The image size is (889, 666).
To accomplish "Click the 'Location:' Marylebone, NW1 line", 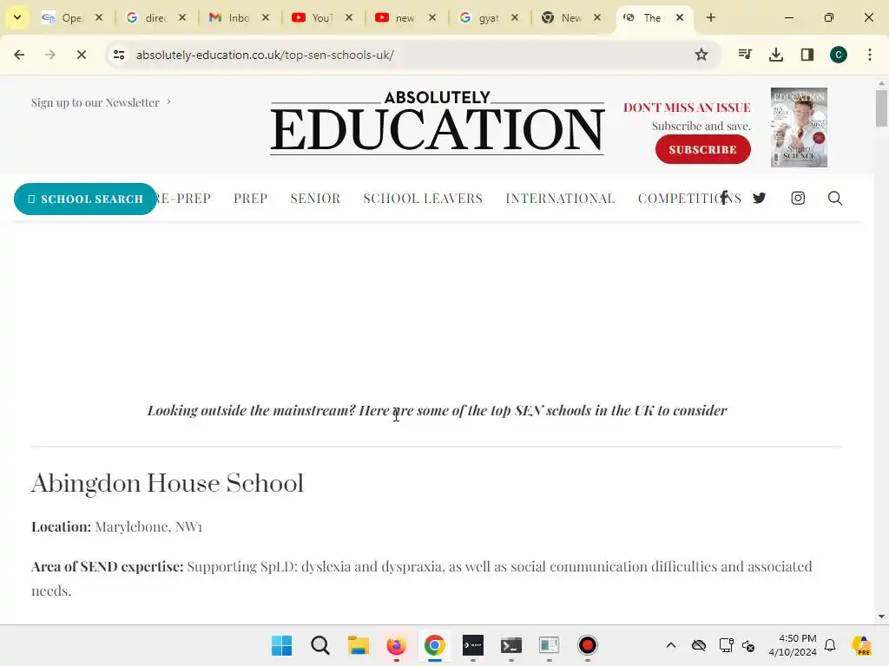I will (117, 526).
